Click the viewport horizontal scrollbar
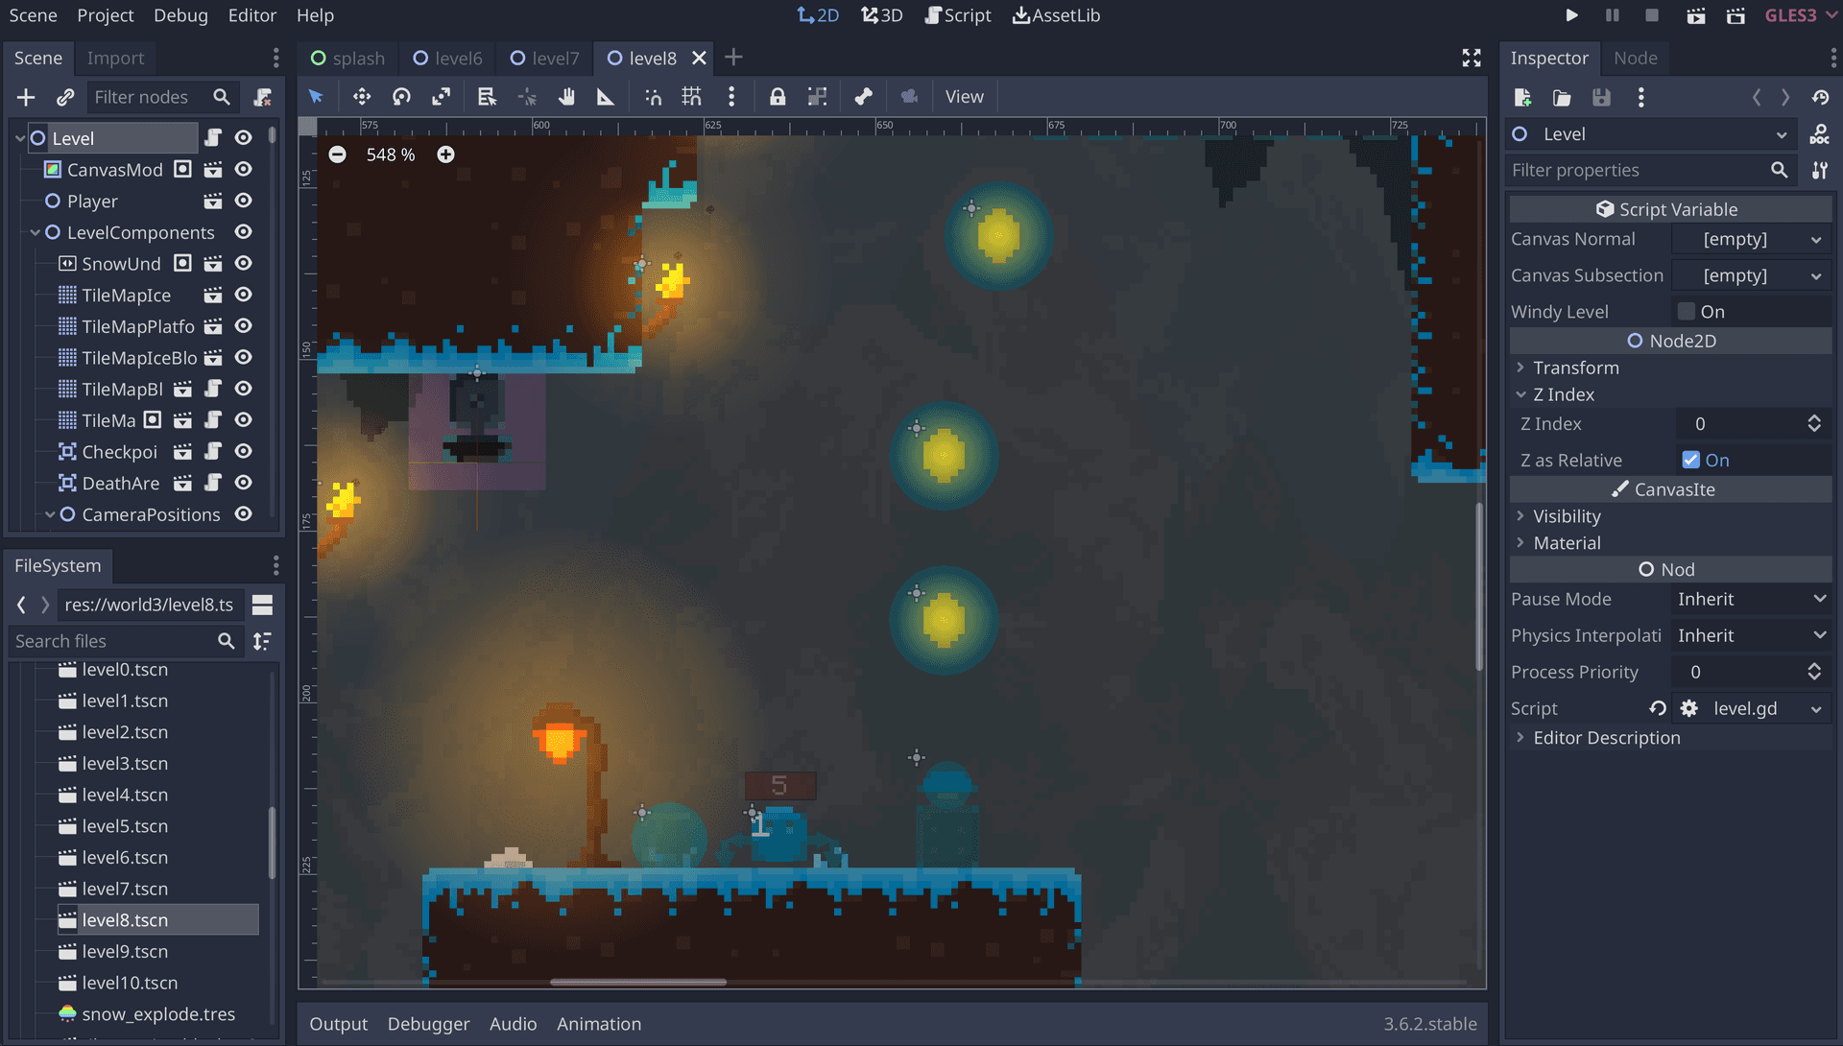 [x=638, y=982]
